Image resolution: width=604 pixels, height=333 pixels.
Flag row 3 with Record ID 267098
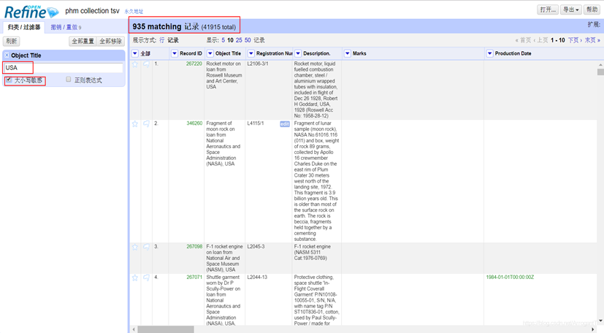click(146, 247)
